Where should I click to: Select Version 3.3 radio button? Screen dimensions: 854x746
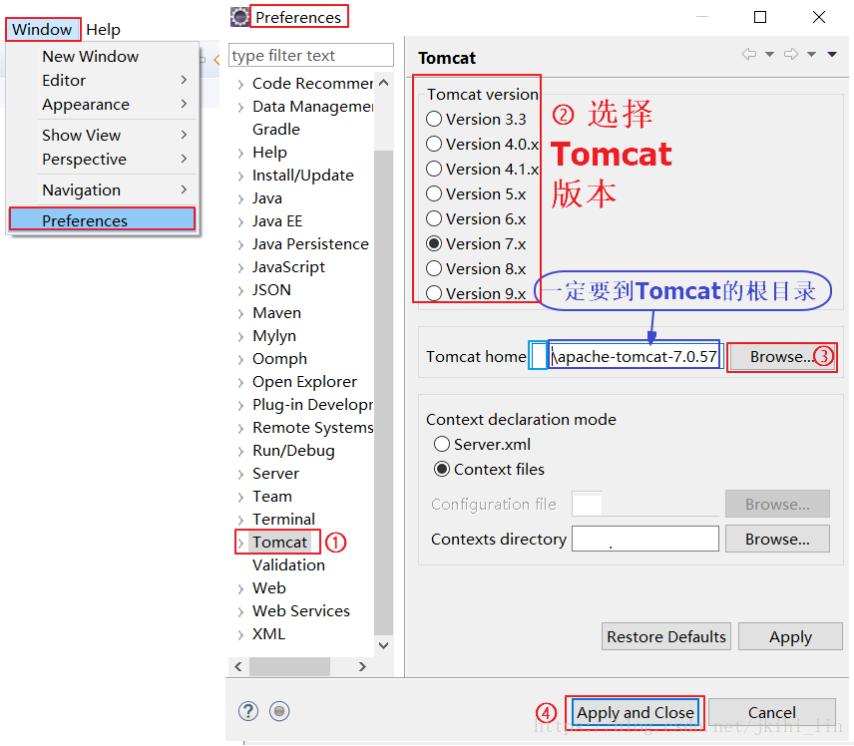[x=434, y=119]
